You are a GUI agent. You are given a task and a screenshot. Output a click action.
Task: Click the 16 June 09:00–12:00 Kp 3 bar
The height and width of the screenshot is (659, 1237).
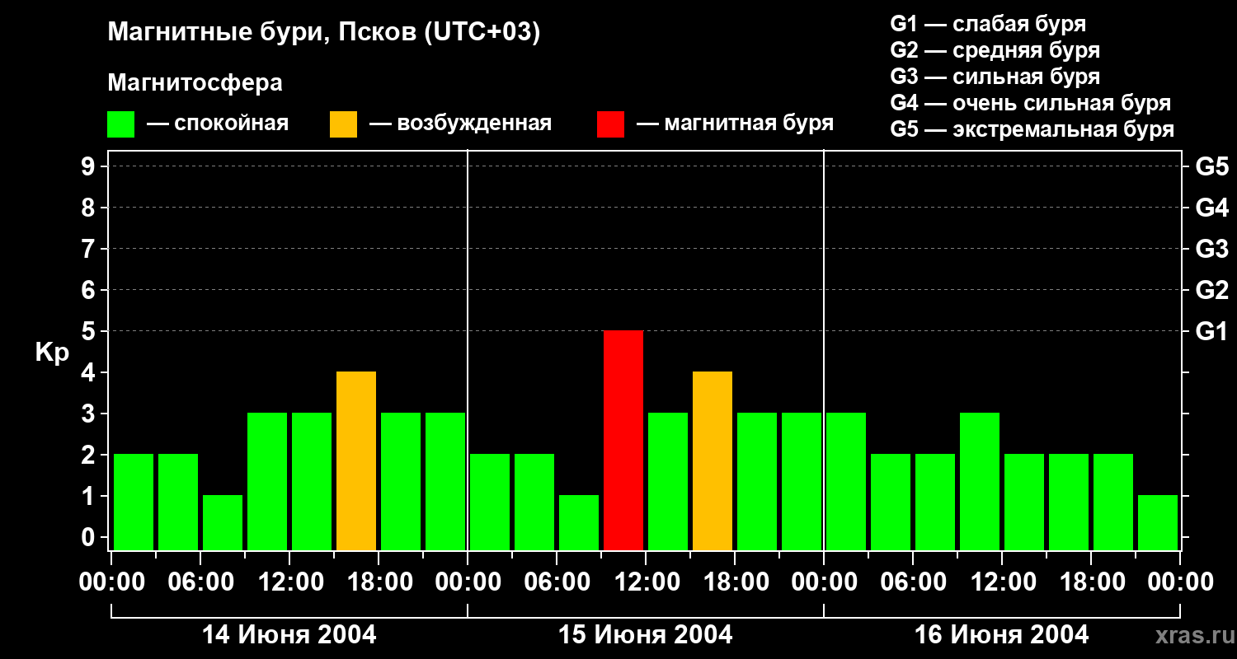(980, 481)
